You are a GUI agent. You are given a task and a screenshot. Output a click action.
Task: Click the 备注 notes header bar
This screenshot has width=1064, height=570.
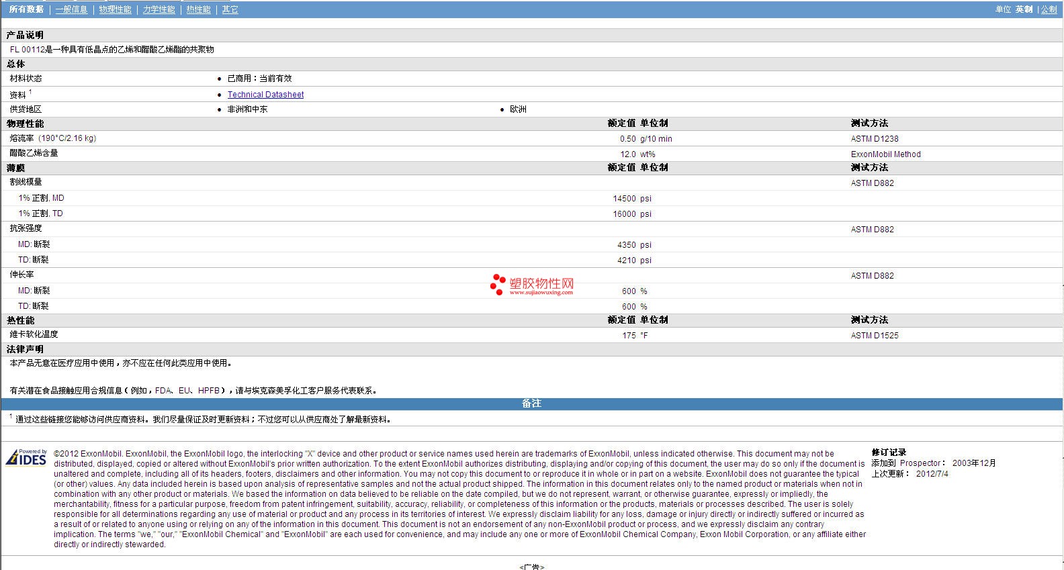click(x=531, y=403)
